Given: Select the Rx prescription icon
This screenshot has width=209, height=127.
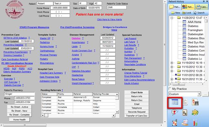Looking at the screenshot, I should click(x=175, y=122).
